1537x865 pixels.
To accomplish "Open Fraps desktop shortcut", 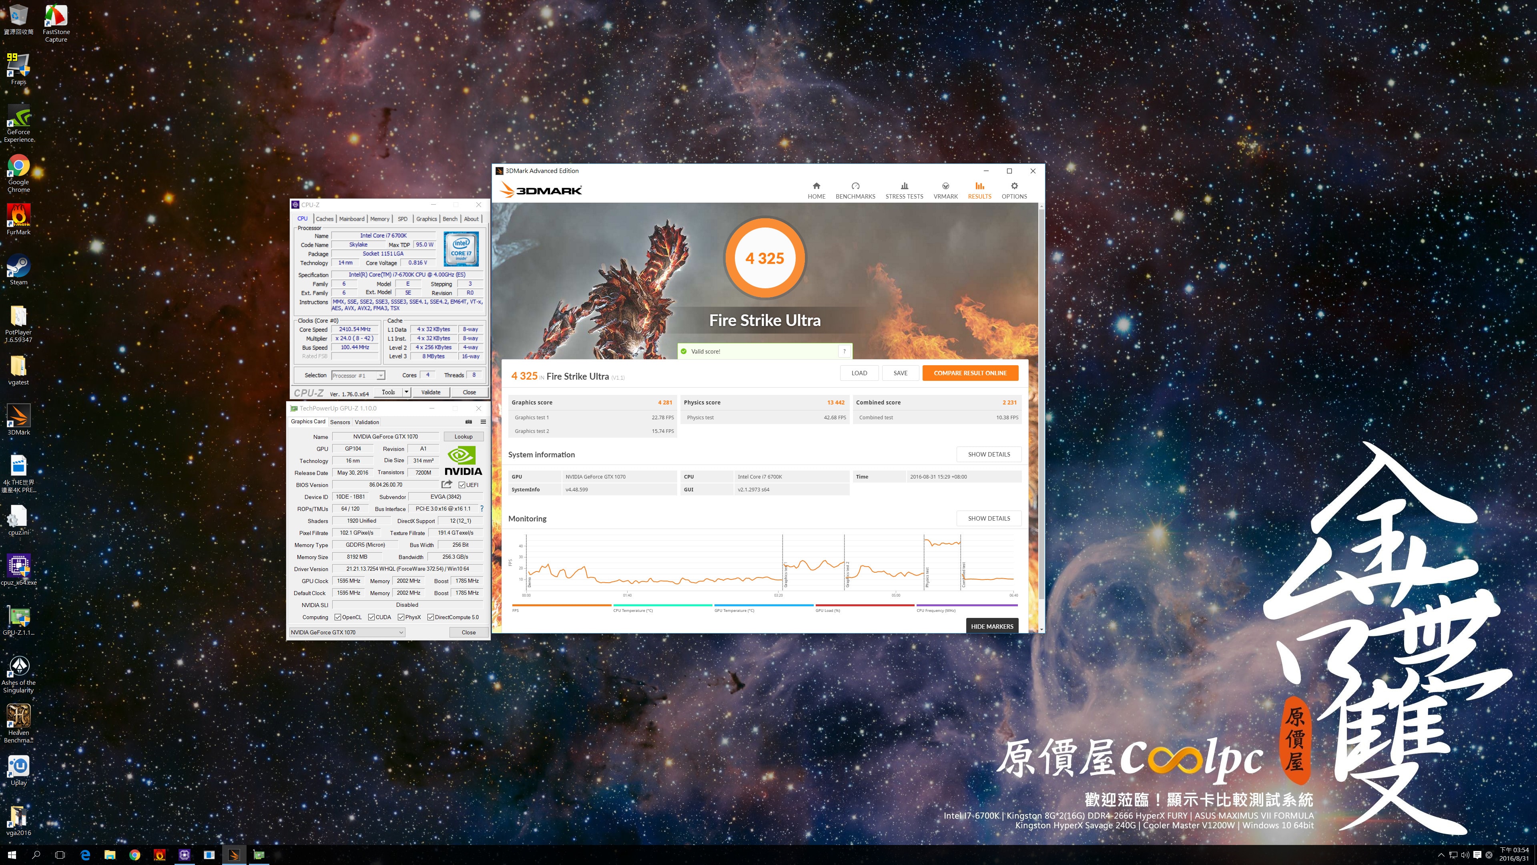I will (18, 68).
